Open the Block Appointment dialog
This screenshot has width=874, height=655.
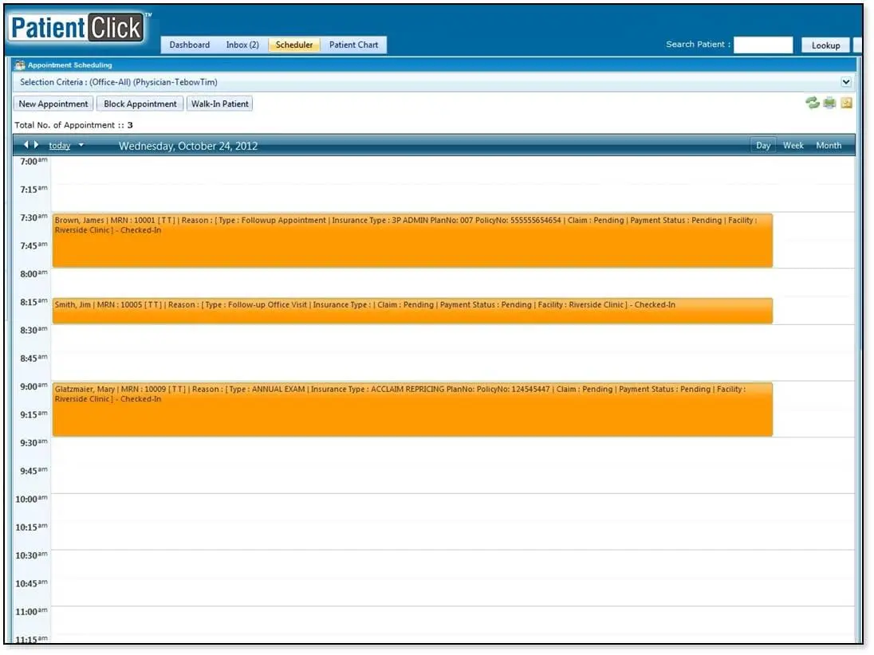[x=140, y=104]
